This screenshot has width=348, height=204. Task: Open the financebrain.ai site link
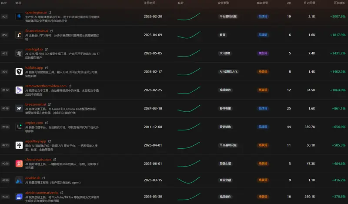point(37,31)
